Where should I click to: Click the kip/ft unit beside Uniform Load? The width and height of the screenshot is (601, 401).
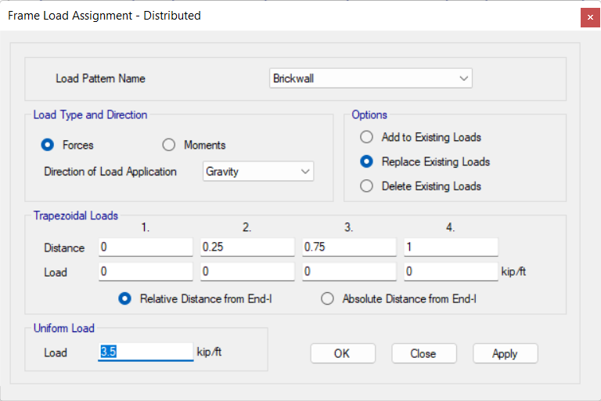pos(209,352)
